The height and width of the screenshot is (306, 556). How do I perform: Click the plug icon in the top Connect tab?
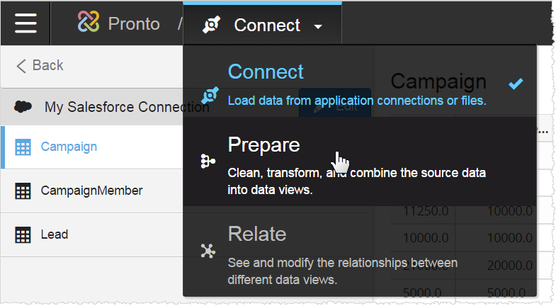[x=211, y=25]
